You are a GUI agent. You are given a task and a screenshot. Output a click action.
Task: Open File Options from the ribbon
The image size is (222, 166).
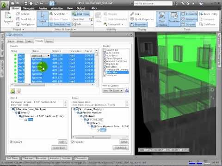[25, 24]
